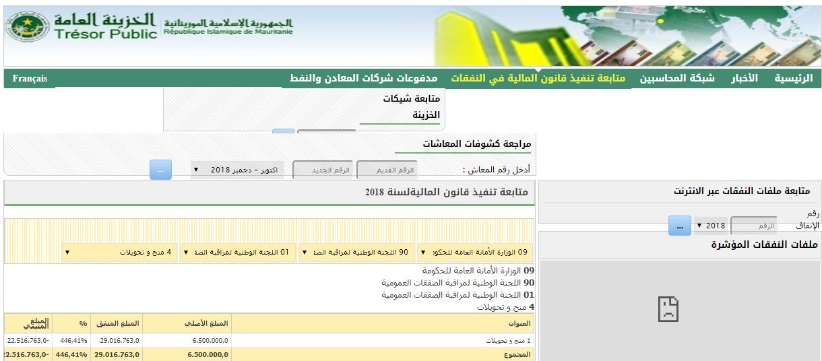Switch site language to Français
Screen dimensions: 822x361
[30, 79]
